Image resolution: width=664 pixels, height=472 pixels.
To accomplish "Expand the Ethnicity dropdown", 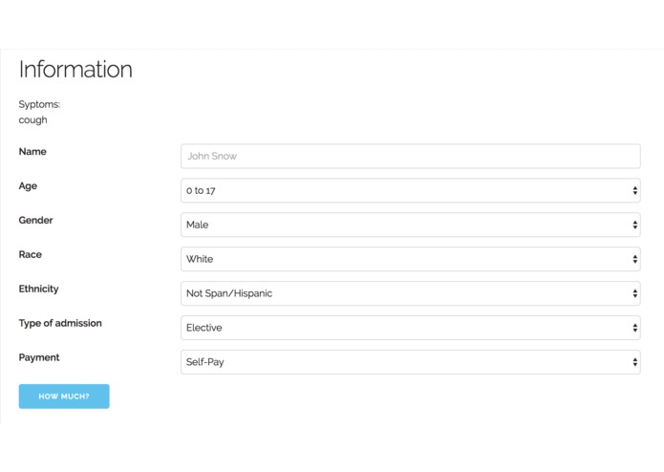I will (x=410, y=293).
